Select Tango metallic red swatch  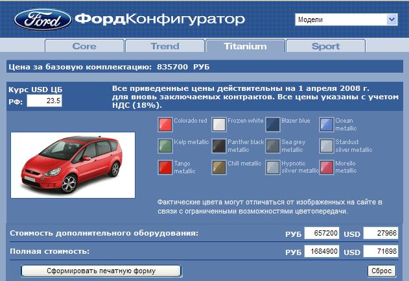(165, 167)
